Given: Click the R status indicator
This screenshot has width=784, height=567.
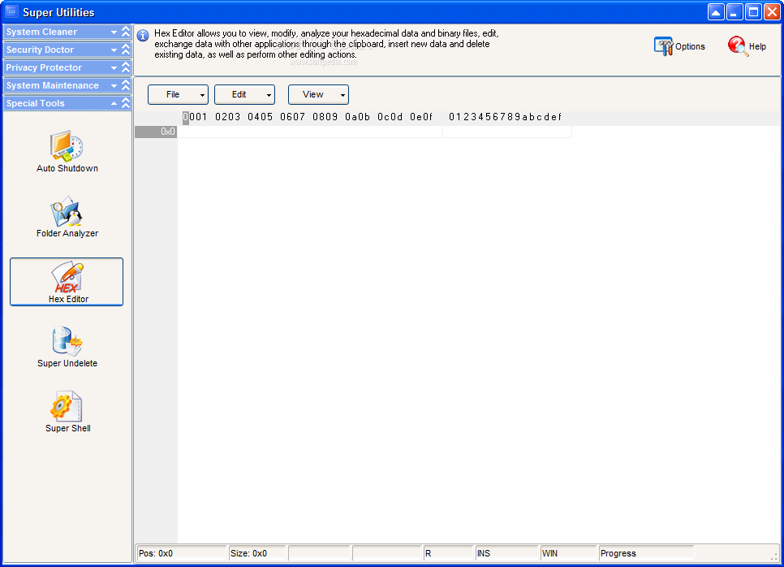Looking at the screenshot, I should pyautogui.click(x=449, y=553).
